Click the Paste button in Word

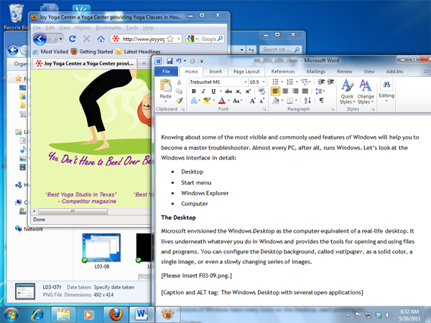pos(165,89)
